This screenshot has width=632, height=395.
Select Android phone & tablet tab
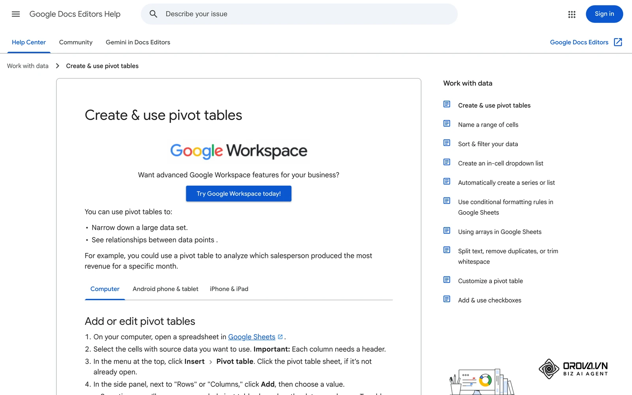coord(166,289)
